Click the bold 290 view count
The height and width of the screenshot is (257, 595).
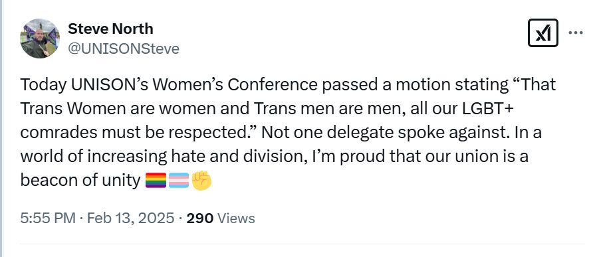[x=200, y=218]
